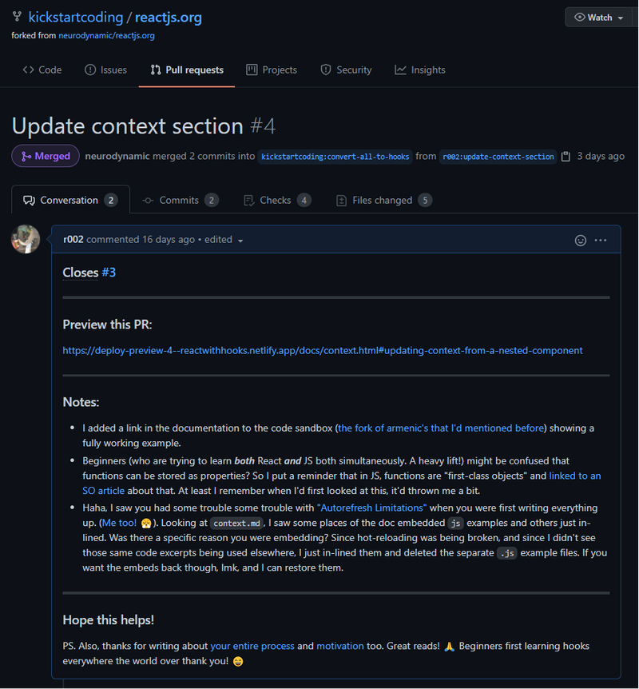Open the Netlify deploy preview link
Viewport: 639px width, 689px height.
point(323,351)
